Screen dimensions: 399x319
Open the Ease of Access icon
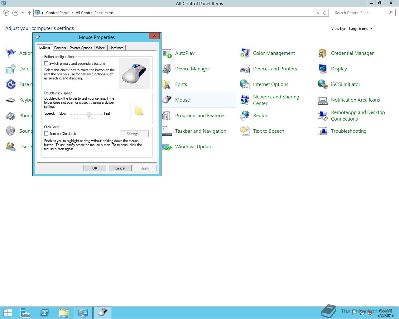click(11, 84)
